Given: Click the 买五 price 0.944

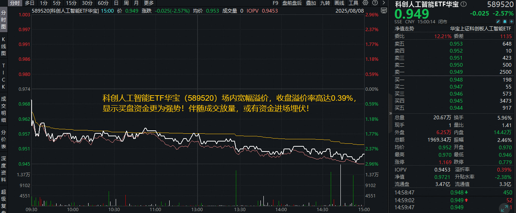Looking at the screenshot, I should coord(456,108).
